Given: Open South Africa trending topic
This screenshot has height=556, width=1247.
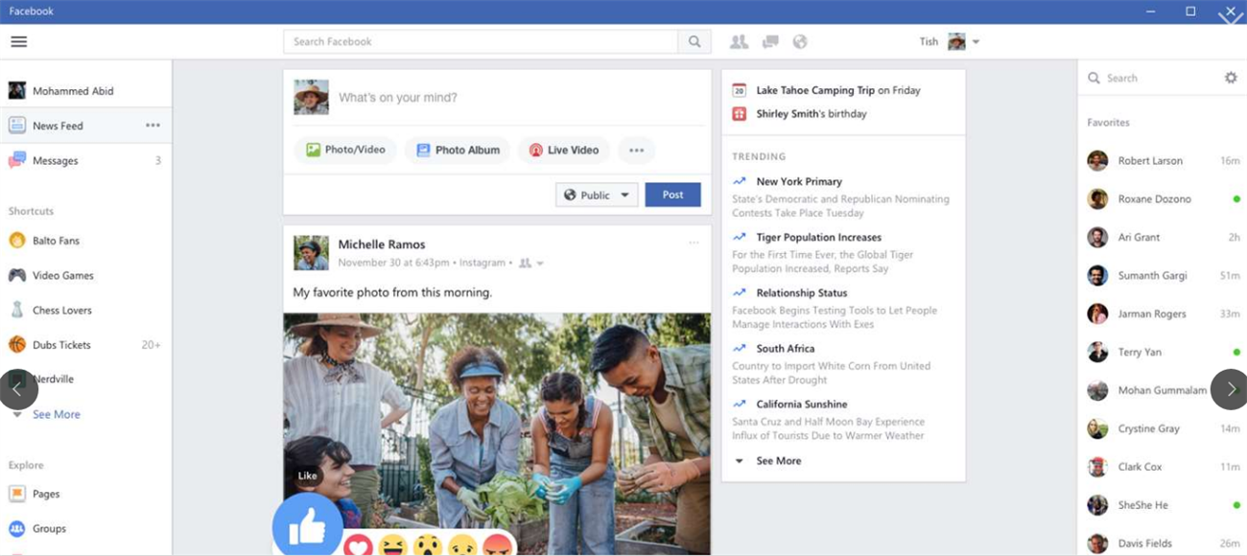Looking at the screenshot, I should [786, 348].
